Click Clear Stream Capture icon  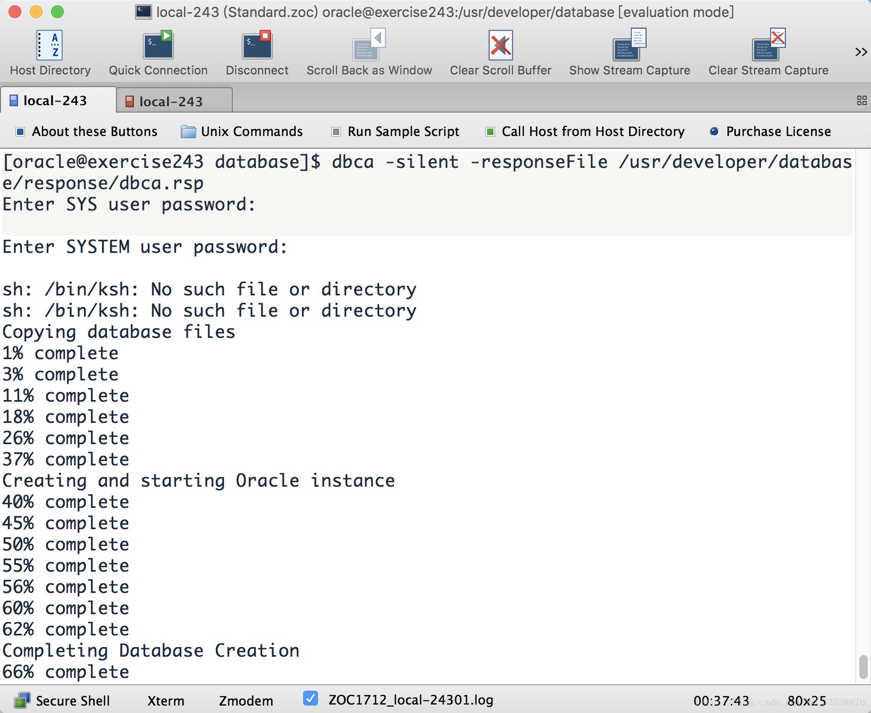768,45
